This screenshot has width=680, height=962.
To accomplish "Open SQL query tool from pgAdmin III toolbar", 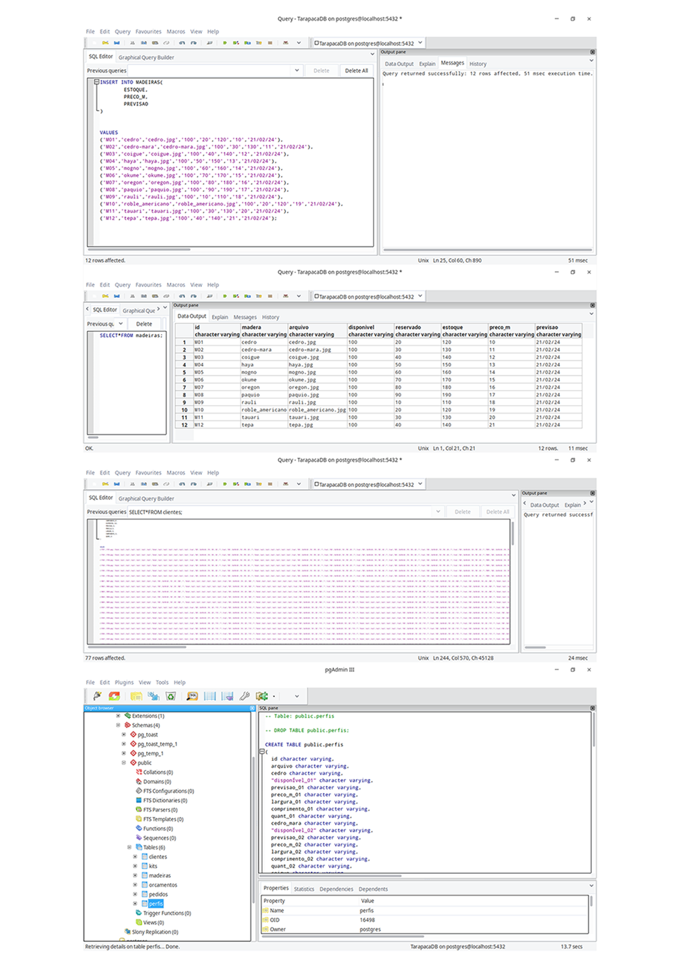I will click(192, 696).
